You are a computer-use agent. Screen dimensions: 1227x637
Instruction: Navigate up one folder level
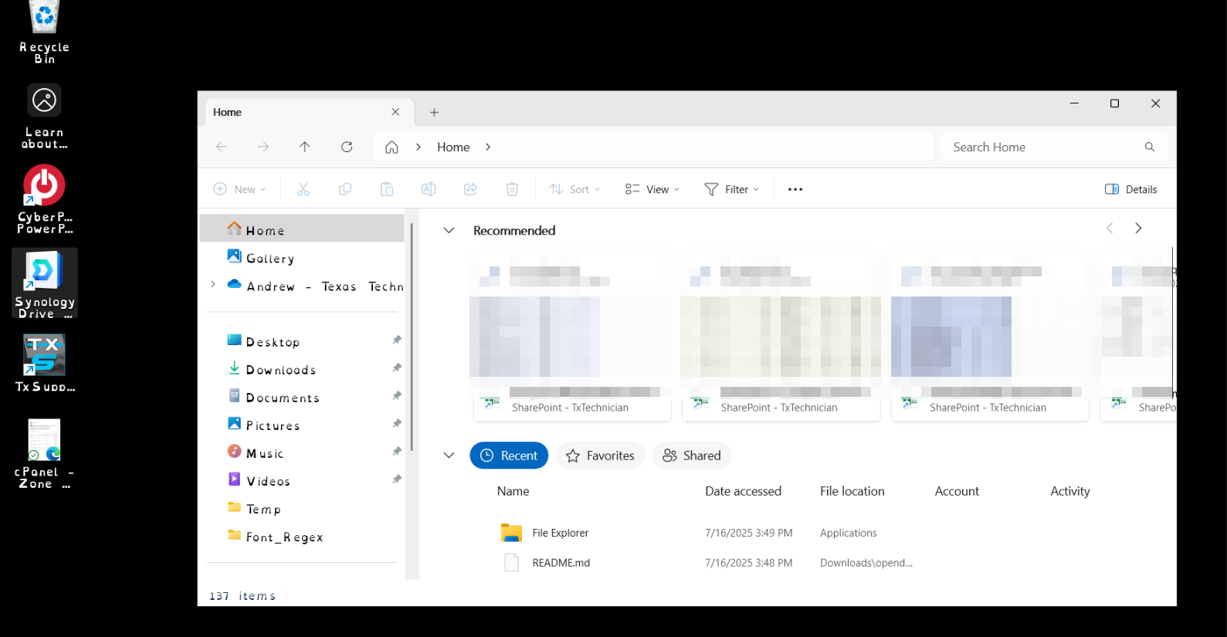pyautogui.click(x=305, y=147)
